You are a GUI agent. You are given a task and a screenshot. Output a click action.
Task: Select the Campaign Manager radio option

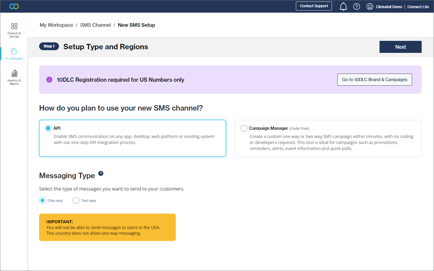point(244,128)
